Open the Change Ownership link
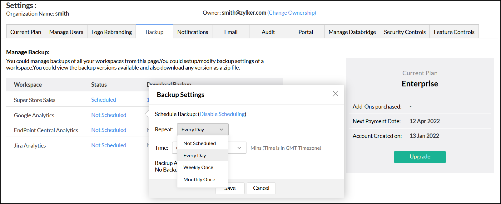This screenshot has height=204, width=501. tap(292, 13)
